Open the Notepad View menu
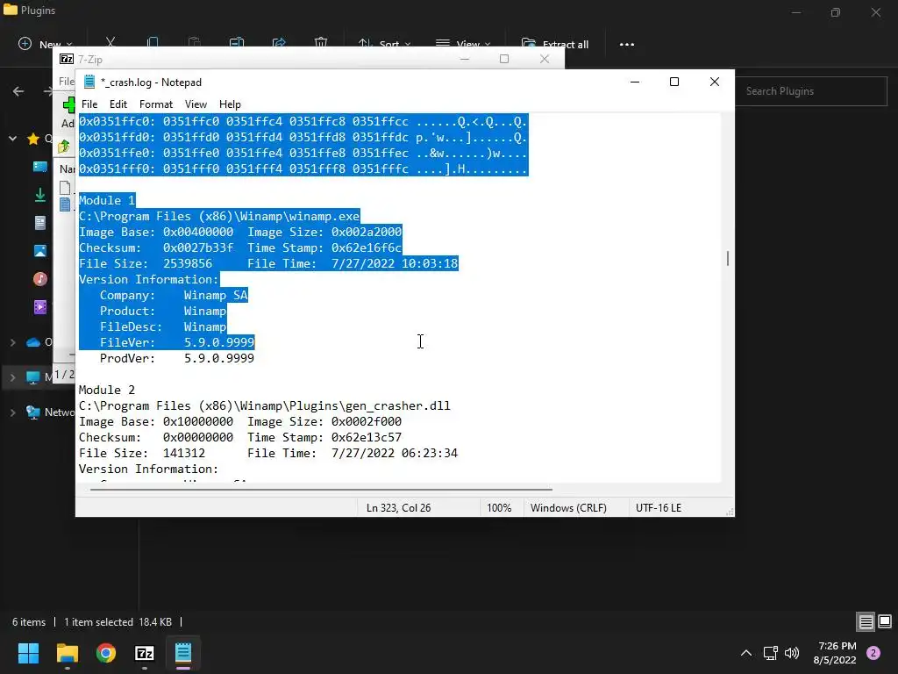The height and width of the screenshot is (674, 898). click(x=196, y=104)
